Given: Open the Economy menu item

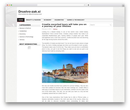Looking at the screenshot, I should tap(48, 20).
